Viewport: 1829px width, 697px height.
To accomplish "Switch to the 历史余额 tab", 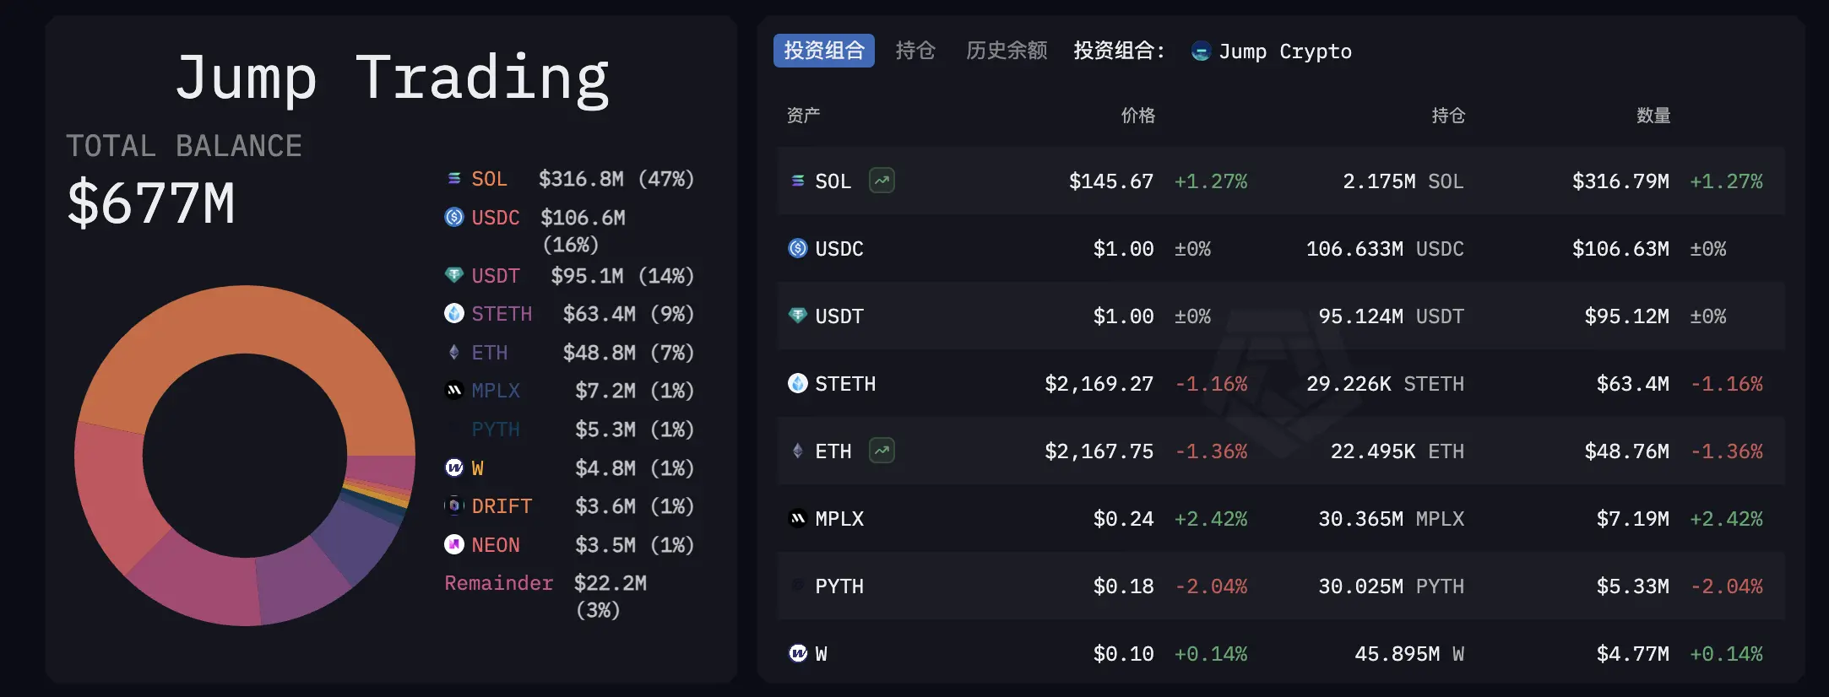I will [1005, 51].
